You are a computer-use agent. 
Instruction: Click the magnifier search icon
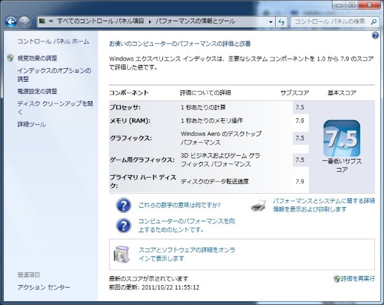374,22
